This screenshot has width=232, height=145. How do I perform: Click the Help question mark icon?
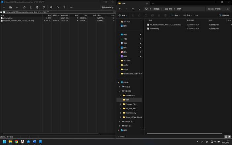[64, 7]
